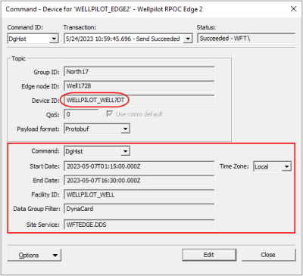Open the Command dropdown in the lower section
This screenshot has width=303, height=276.
pyautogui.click(x=97, y=151)
